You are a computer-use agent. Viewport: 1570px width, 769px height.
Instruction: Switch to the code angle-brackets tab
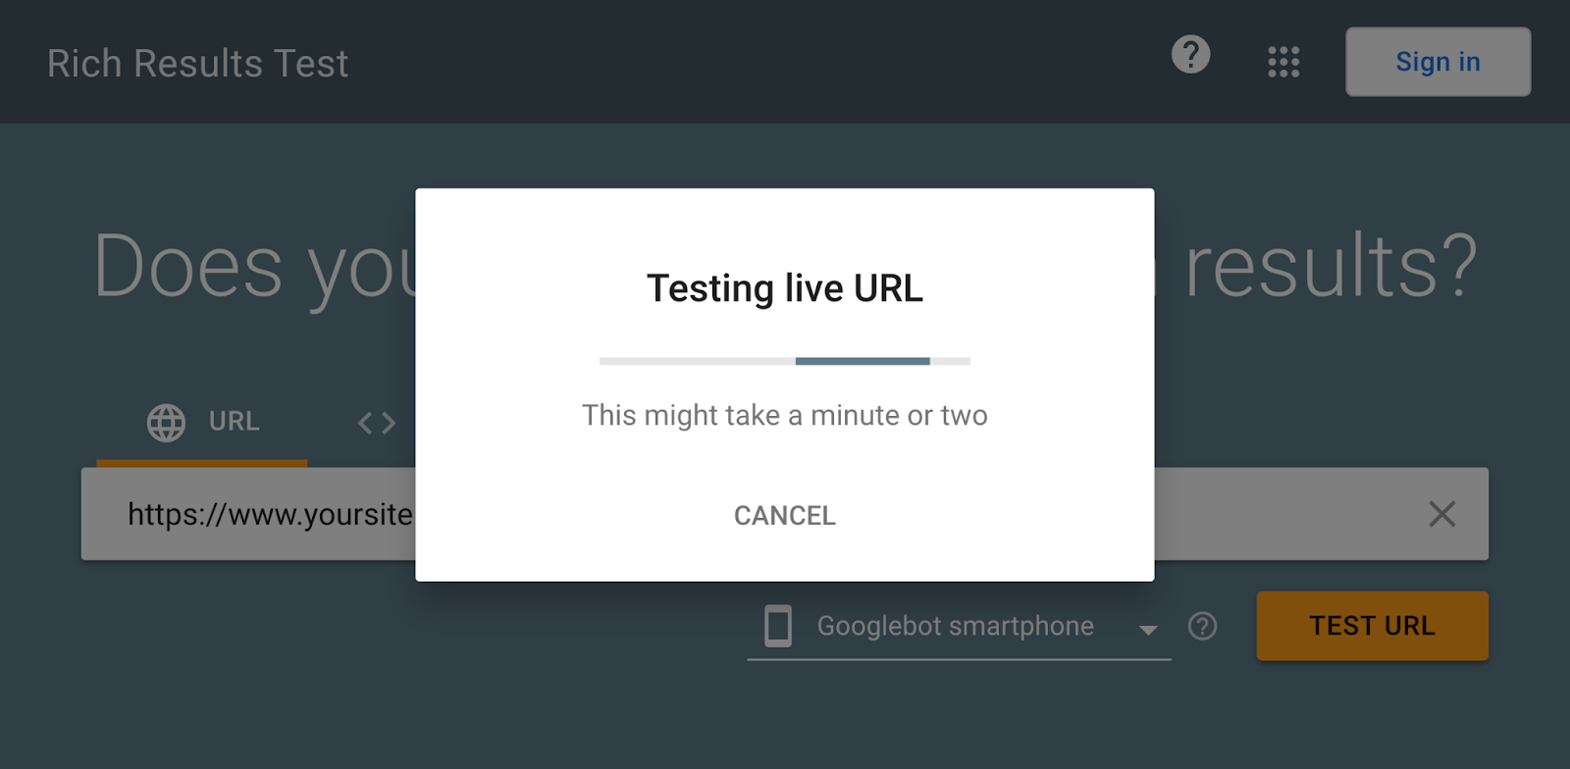(377, 423)
